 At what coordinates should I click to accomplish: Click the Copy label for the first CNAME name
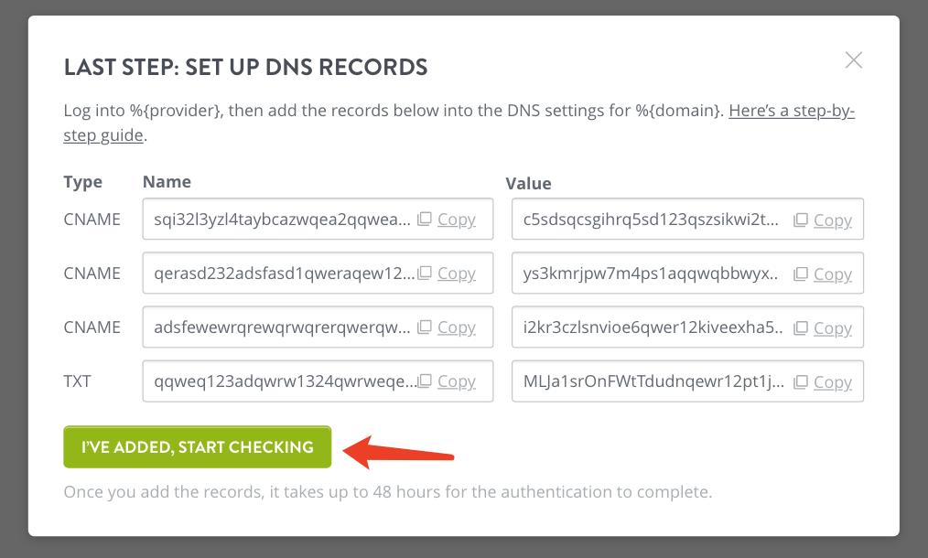pyautogui.click(x=457, y=219)
